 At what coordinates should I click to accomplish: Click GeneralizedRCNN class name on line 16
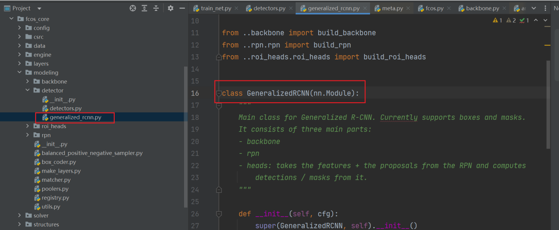click(x=278, y=93)
